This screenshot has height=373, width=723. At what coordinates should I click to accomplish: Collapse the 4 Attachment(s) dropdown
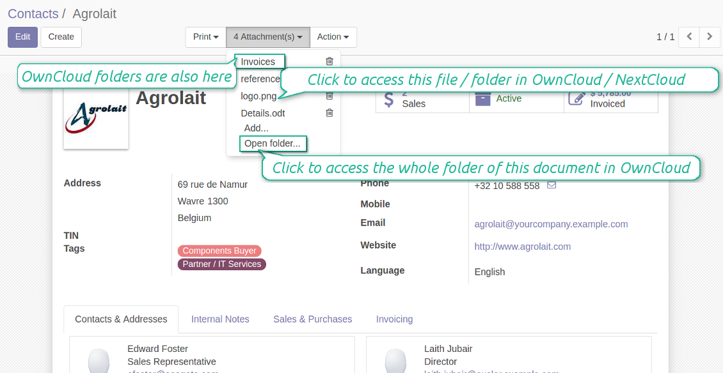pos(268,37)
